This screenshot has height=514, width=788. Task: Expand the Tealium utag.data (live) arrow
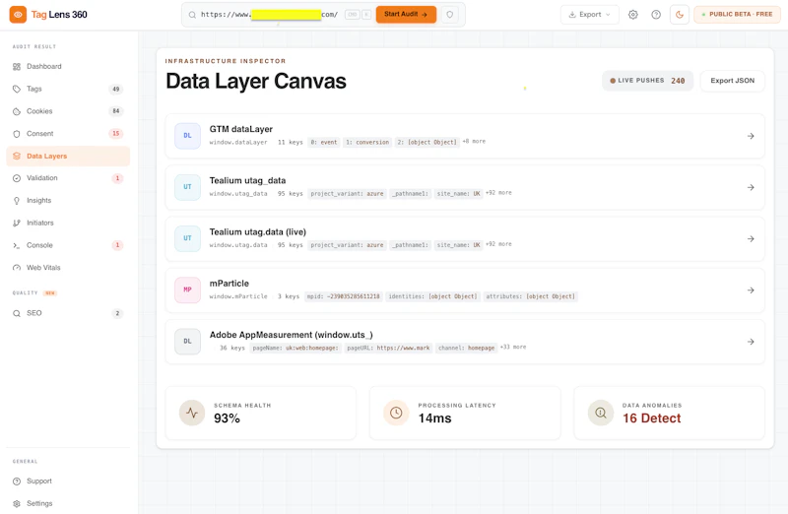click(x=751, y=238)
